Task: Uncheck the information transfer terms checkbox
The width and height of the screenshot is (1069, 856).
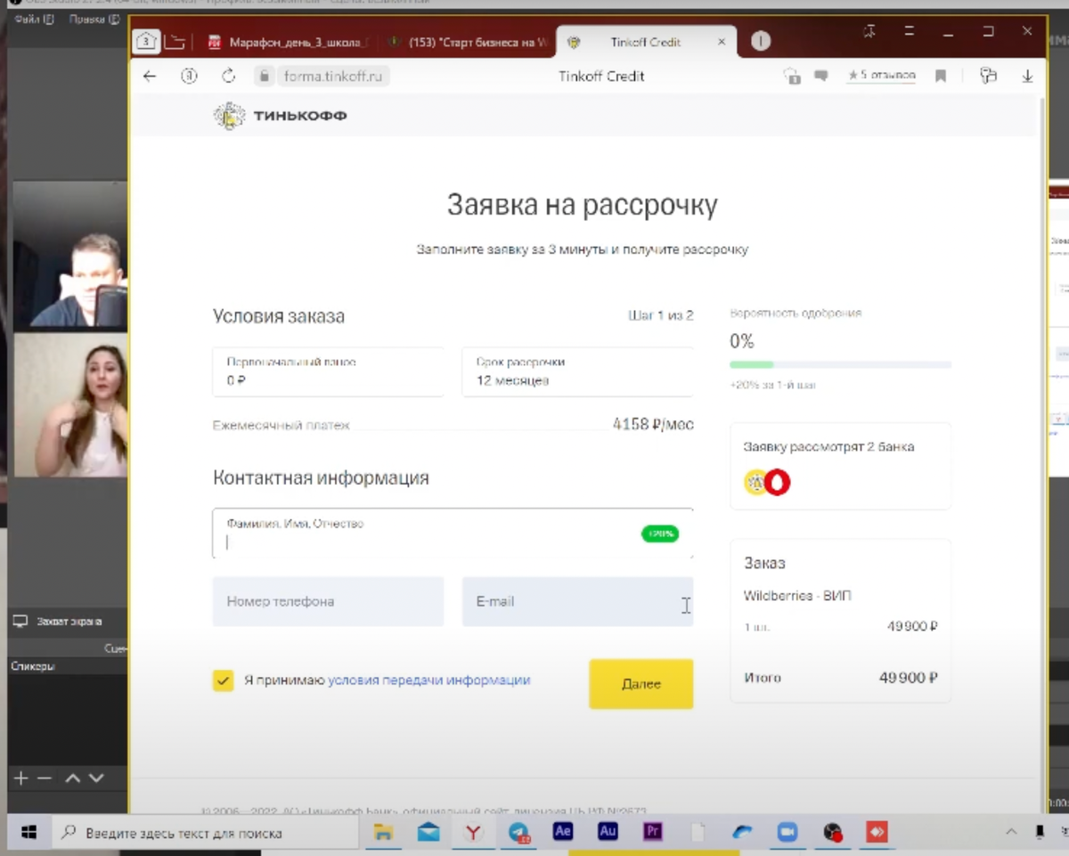Action: tap(223, 681)
